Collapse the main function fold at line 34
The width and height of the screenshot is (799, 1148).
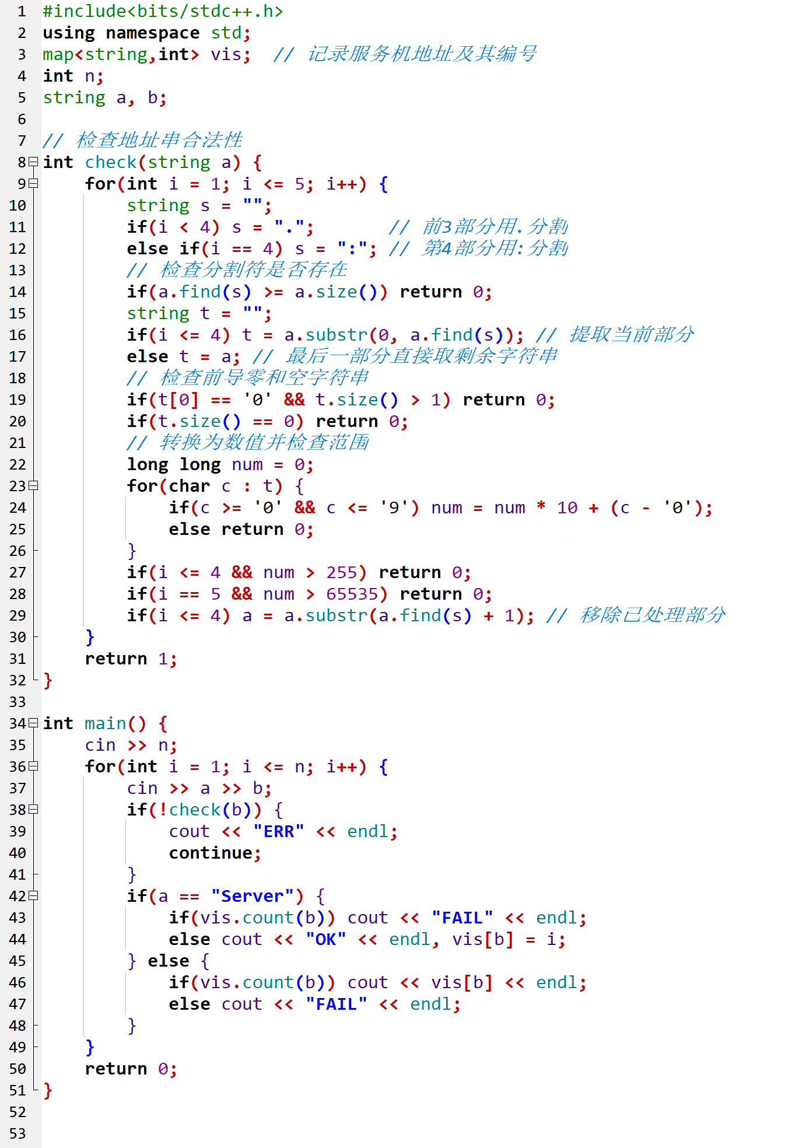coord(33,723)
